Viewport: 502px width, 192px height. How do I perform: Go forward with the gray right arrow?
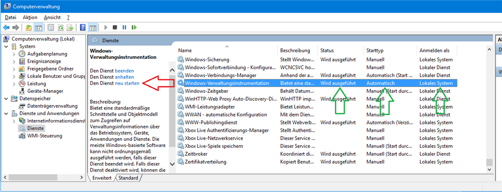click(15, 27)
